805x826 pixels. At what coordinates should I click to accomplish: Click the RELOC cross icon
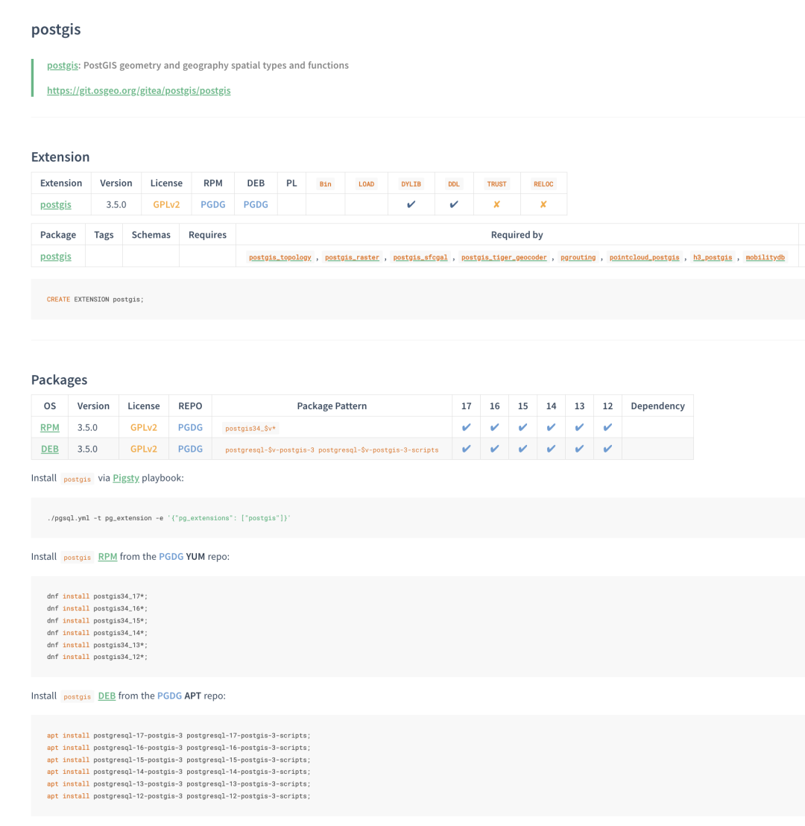pos(543,204)
